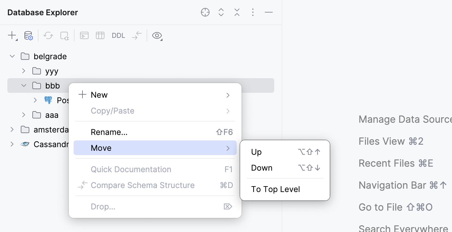Open the eye view options icon
The height and width of the screenshot is (232, 452).
[157, 35]
